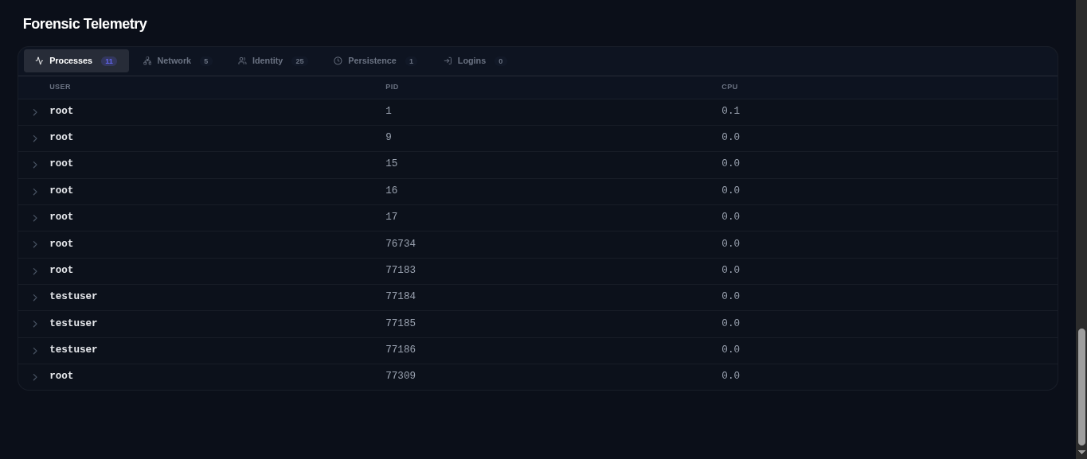Click the USER column header

coord(60,87)
